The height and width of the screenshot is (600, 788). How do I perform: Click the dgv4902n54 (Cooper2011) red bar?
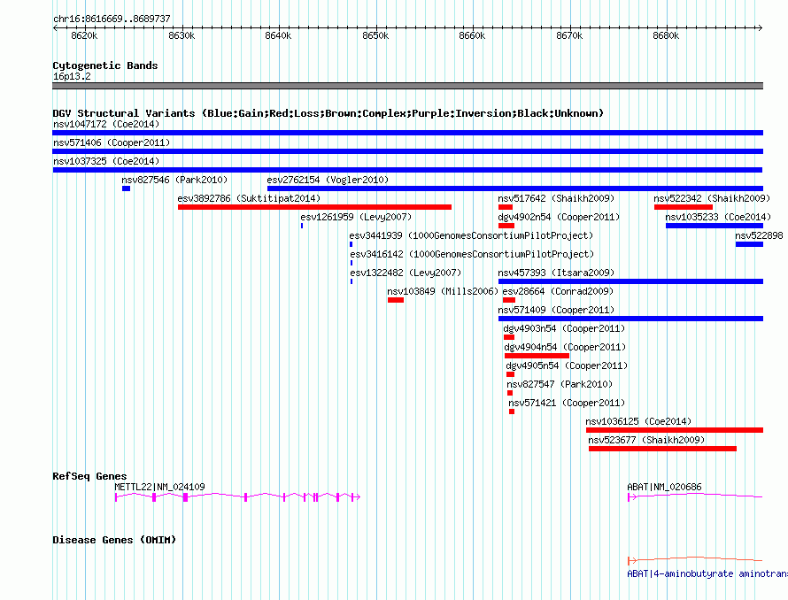point(506,226)
